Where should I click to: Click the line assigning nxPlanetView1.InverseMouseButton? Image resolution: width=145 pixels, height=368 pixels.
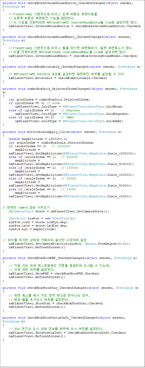tap(75, 26)
